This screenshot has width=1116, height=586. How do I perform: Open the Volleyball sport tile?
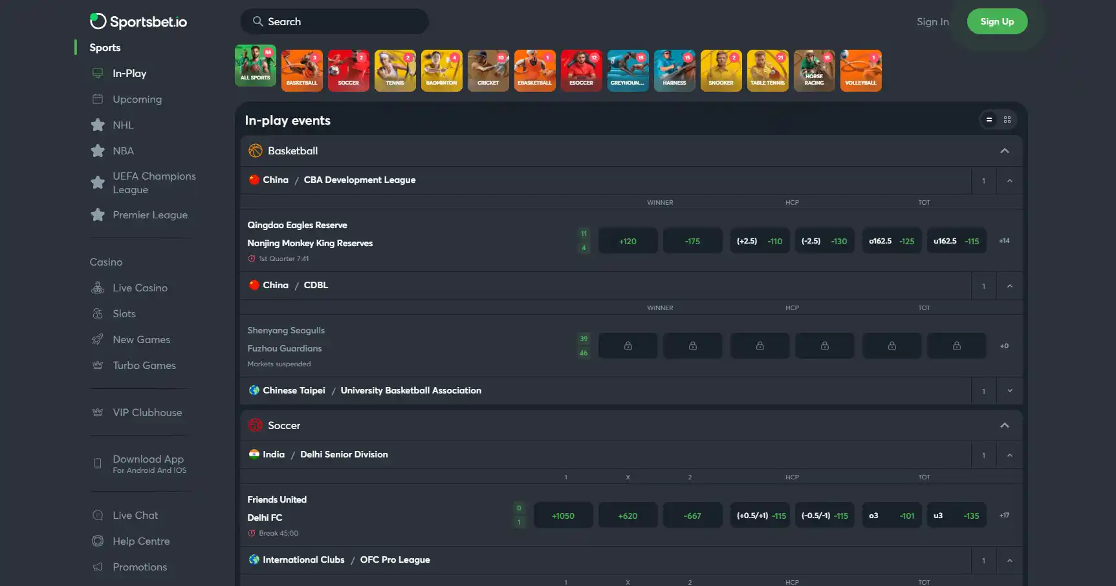point(861,70)
